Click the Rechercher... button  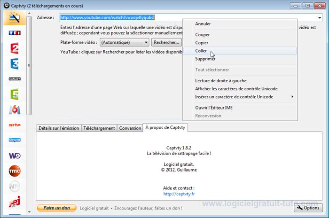pos(166,42)
